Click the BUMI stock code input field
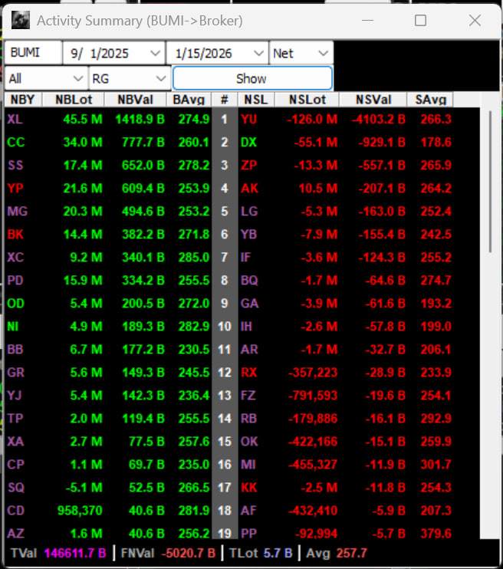This screenshot has width=503, height=569. point(33,53)
